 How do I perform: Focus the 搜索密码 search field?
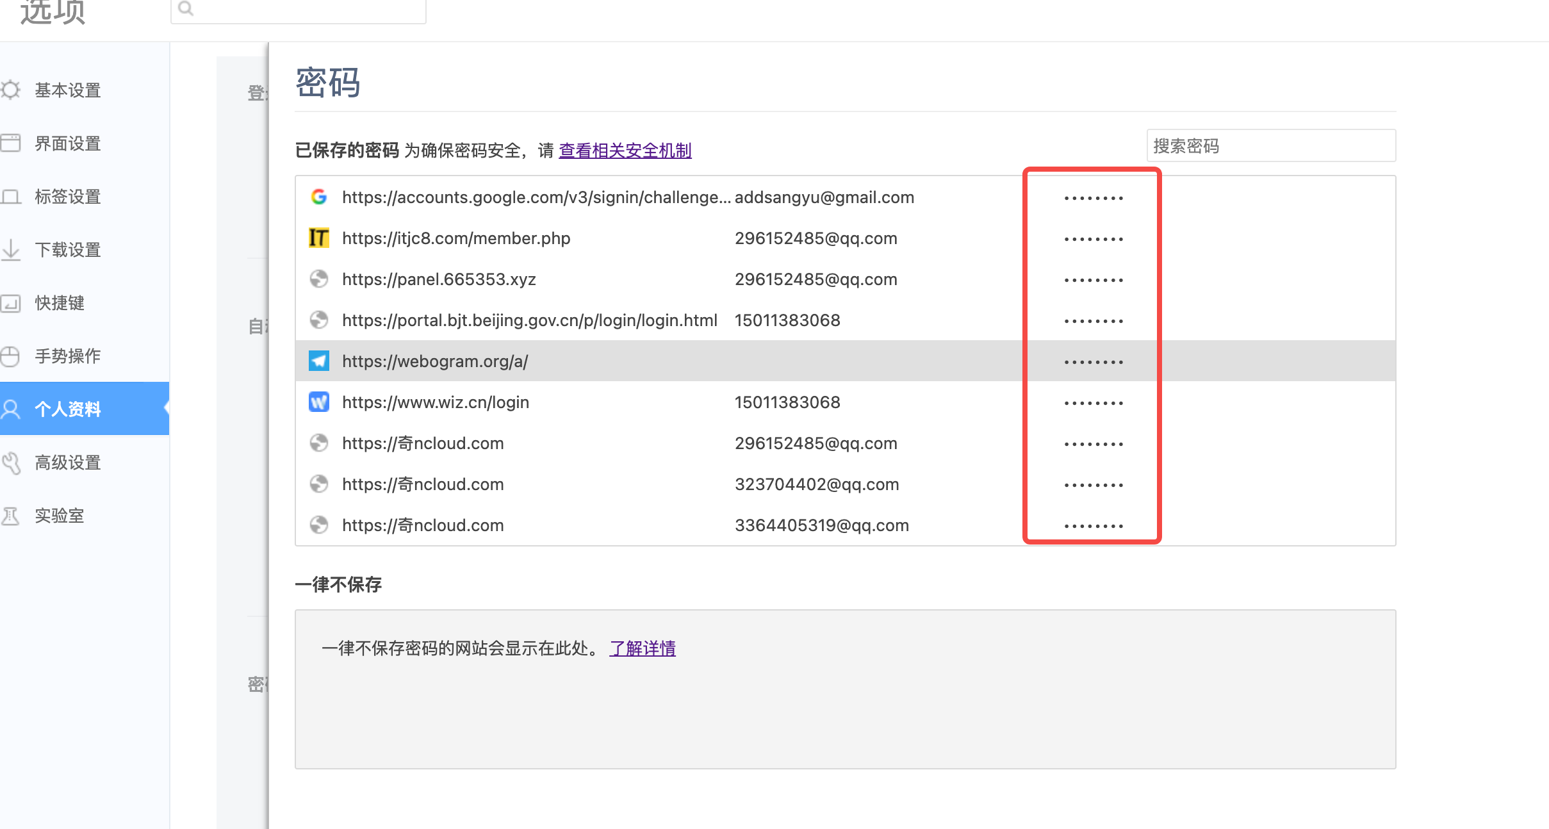pos(1271,146)
